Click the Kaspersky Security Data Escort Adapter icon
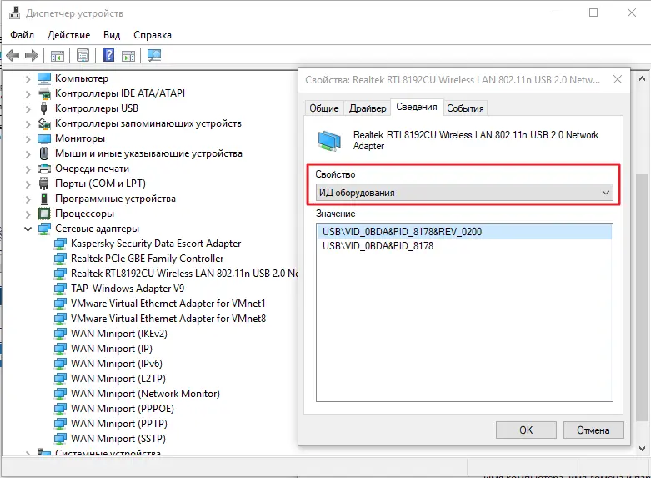 click(60, 244)
